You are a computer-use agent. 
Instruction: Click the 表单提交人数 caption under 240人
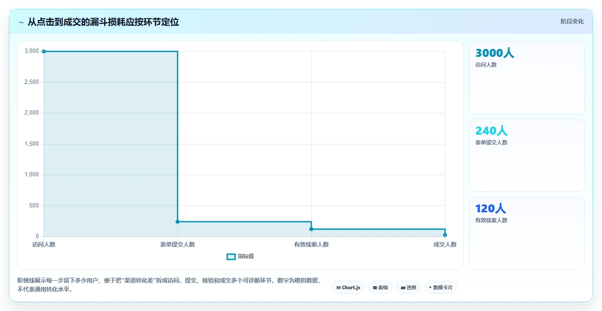[x=491, y=143]
